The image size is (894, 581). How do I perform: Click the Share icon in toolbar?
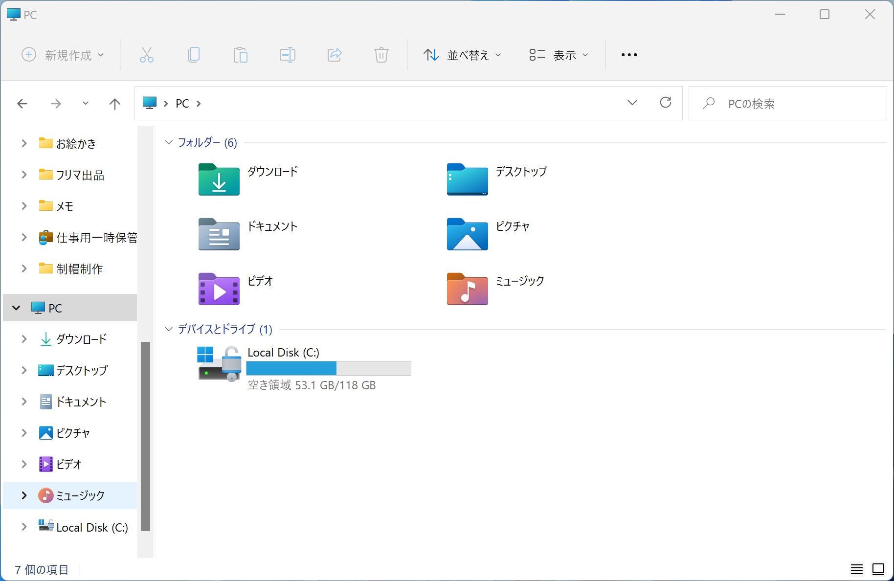[335, 55]
